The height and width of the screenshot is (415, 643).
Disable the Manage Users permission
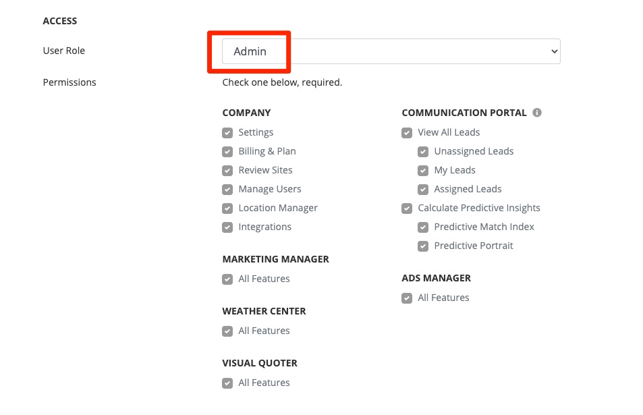[227, 190]
